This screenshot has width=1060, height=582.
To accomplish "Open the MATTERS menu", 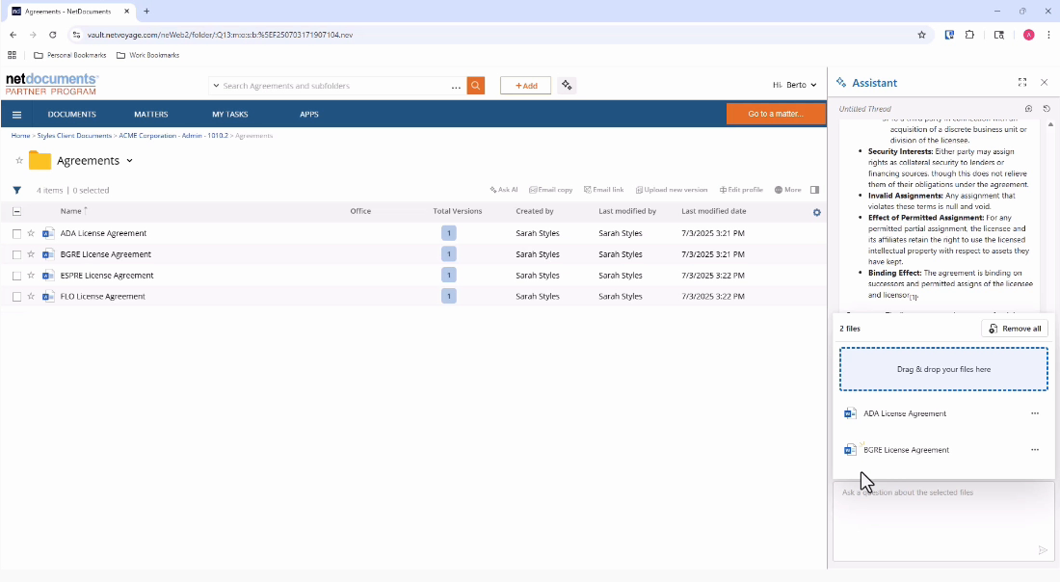I will tap(150, 115).
